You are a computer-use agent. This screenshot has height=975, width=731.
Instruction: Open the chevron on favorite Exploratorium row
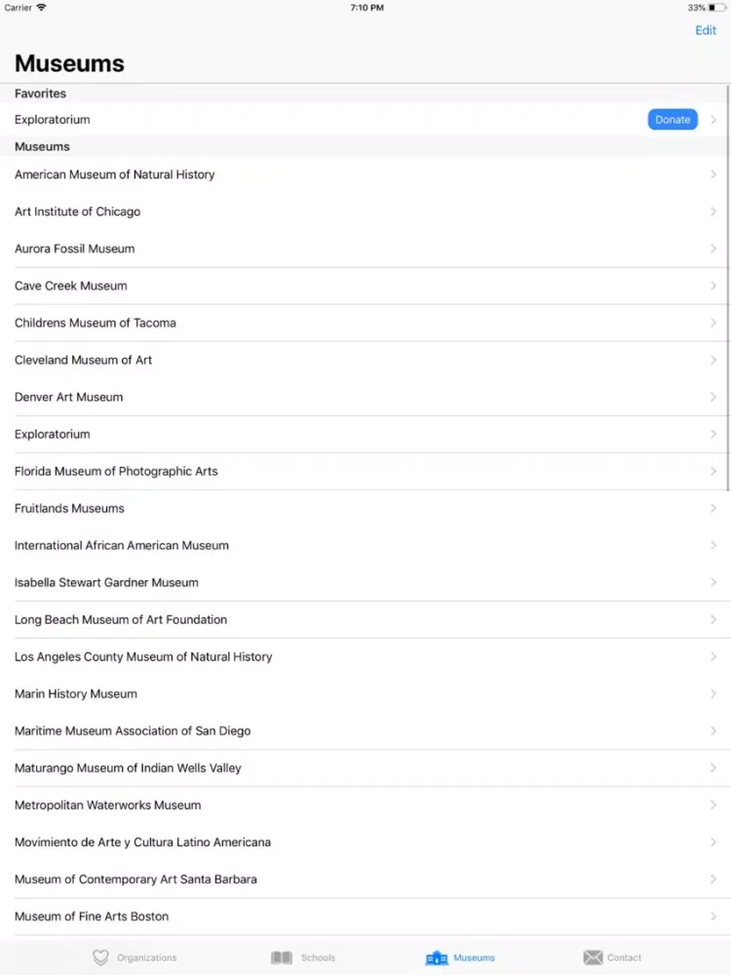pos(713,119)
